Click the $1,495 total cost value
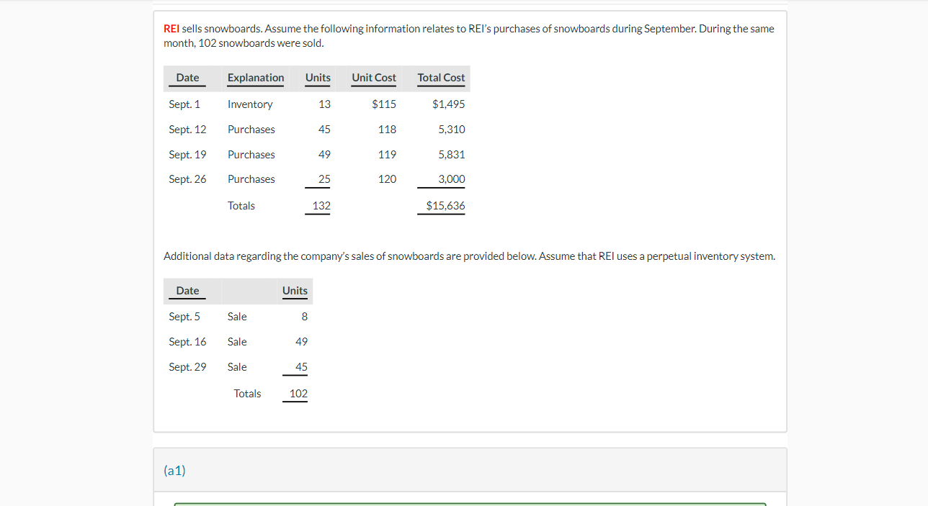 coord(448,104)
